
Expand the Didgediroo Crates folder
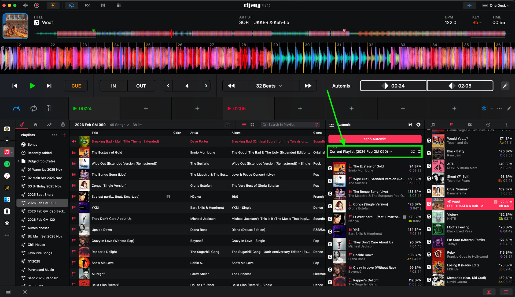(x=19, y=161)
